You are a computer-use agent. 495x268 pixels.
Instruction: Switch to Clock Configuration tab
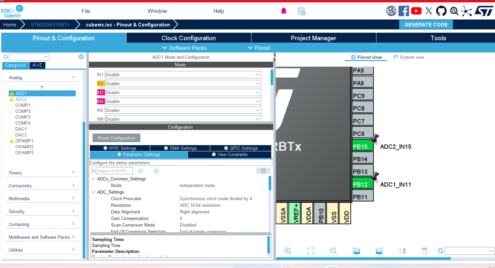(189, 38)
